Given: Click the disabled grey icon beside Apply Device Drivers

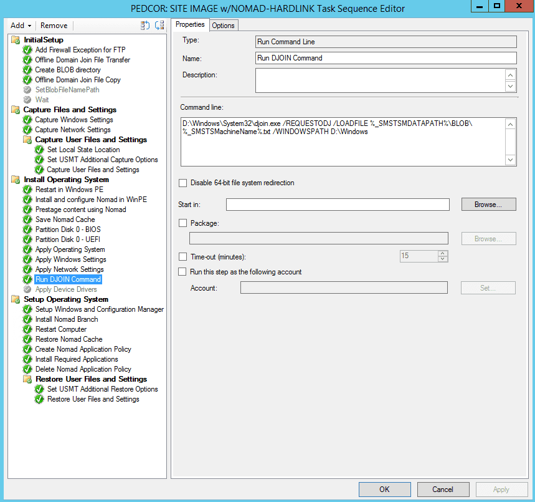Looking at the screenshot, I should [x=27, y=289].
